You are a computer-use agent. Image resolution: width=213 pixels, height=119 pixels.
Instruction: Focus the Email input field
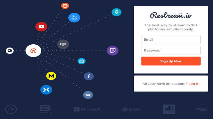coord(171,40)
